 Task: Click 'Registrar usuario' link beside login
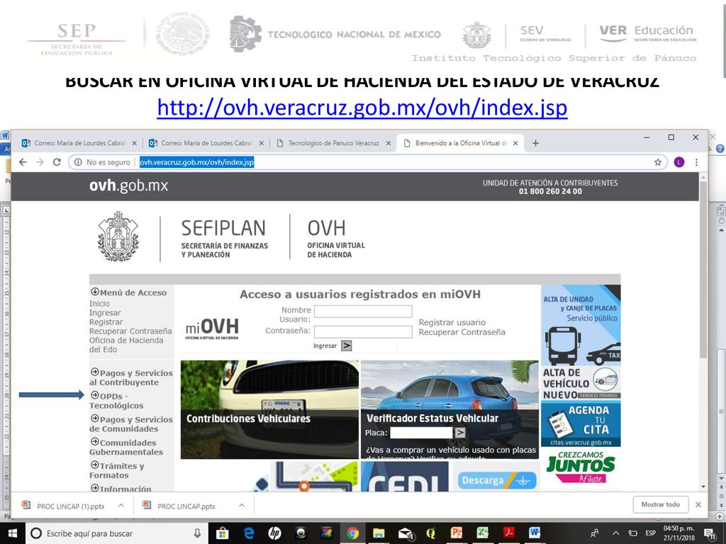click(x=452, y=322)
